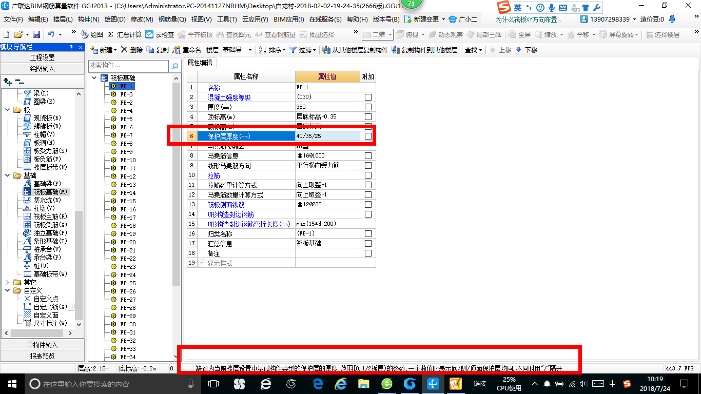
Task: Toggle 附加 checkbox for 混凝土强度等级
Action: (368, 97)
